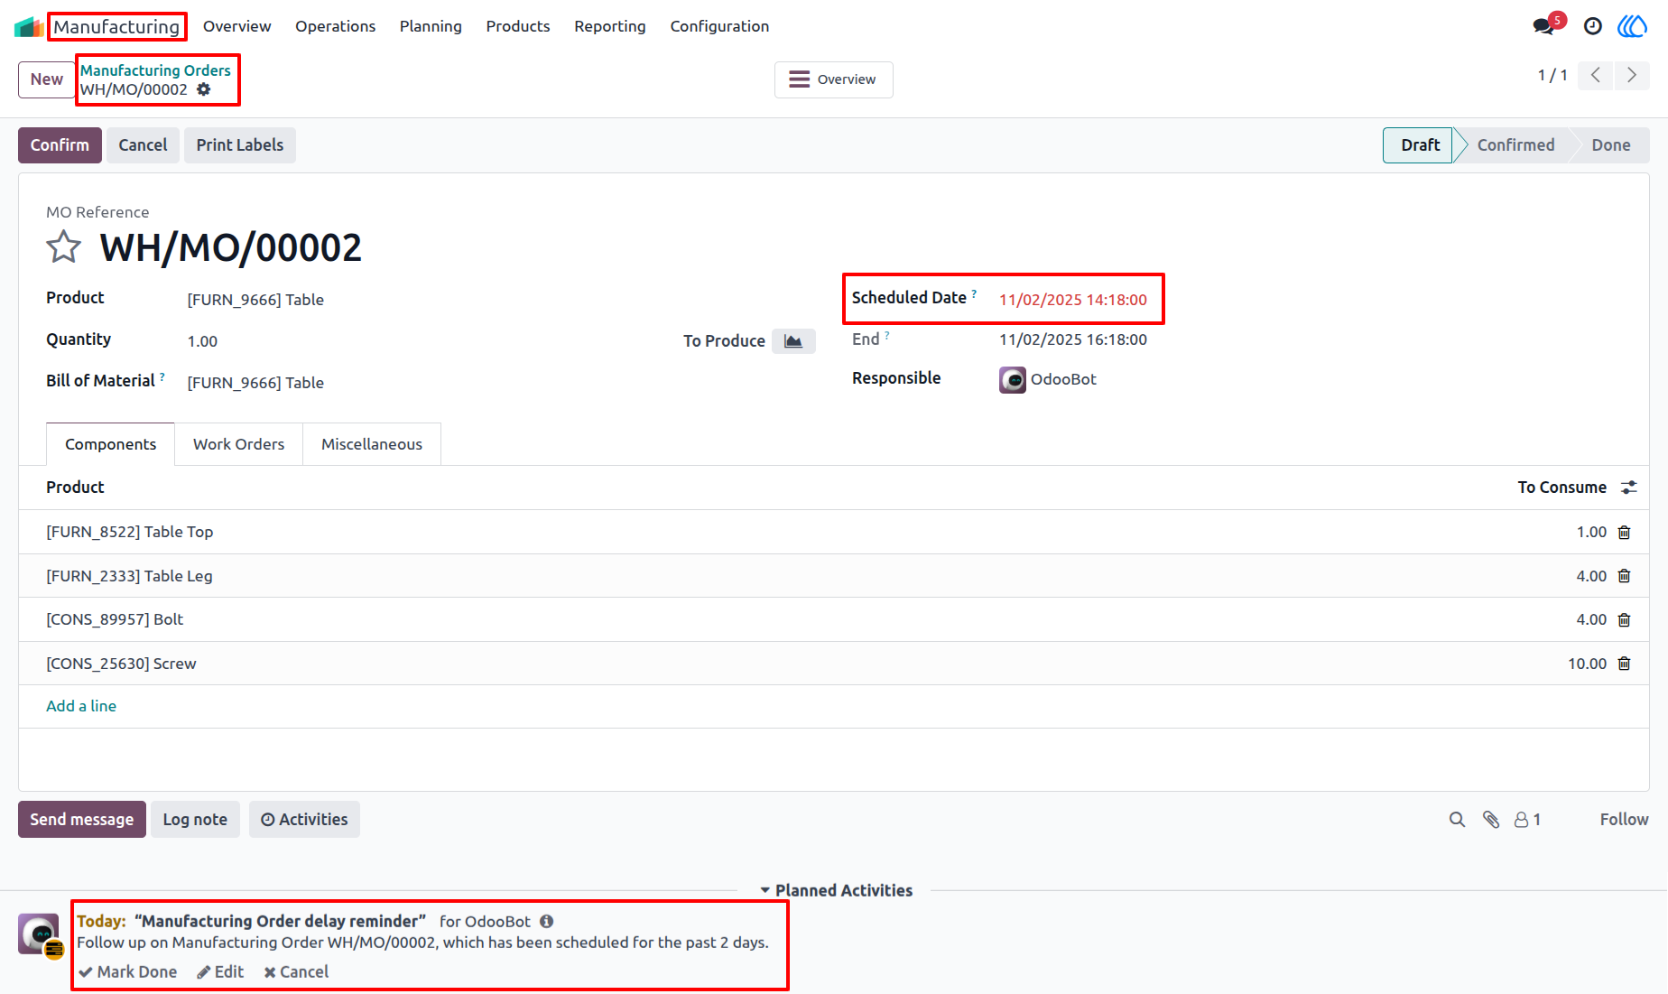
Task: Show activity info icon for OdooBot
Action: (547, 922)
